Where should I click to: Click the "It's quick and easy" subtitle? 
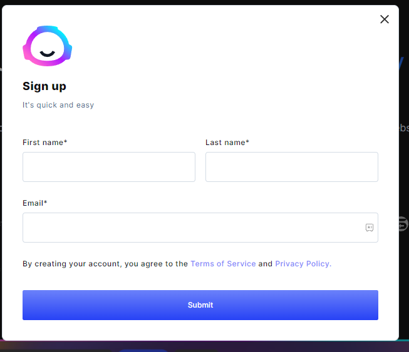coord(58,105)
